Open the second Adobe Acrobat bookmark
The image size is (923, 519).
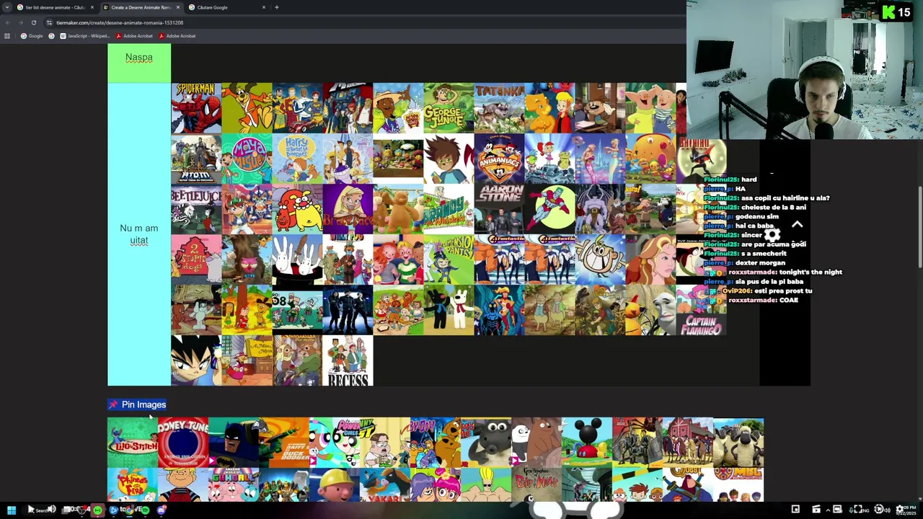pyautogui.click(x=177, y=36)
